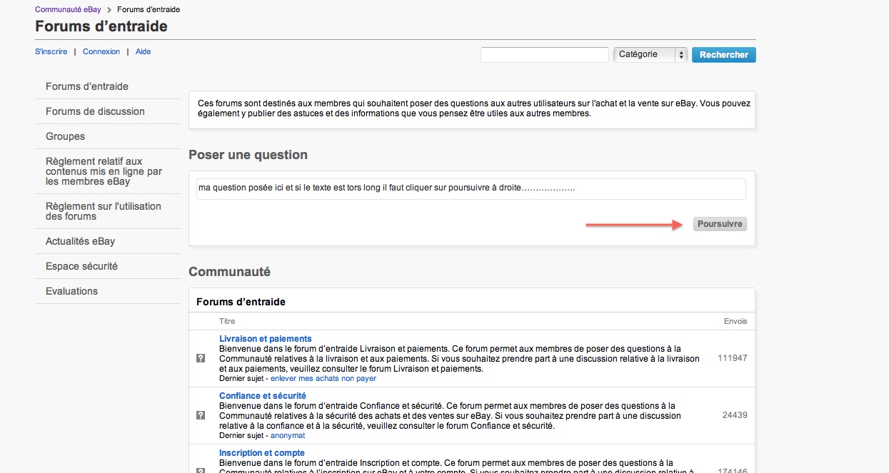The width and height of the screenshot is (889, 473).
Task: Open Evaluations from the sidebar
Action: [x=71, y=291]
